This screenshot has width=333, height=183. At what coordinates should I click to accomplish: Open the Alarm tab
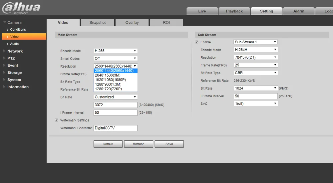tap(299, 11)
